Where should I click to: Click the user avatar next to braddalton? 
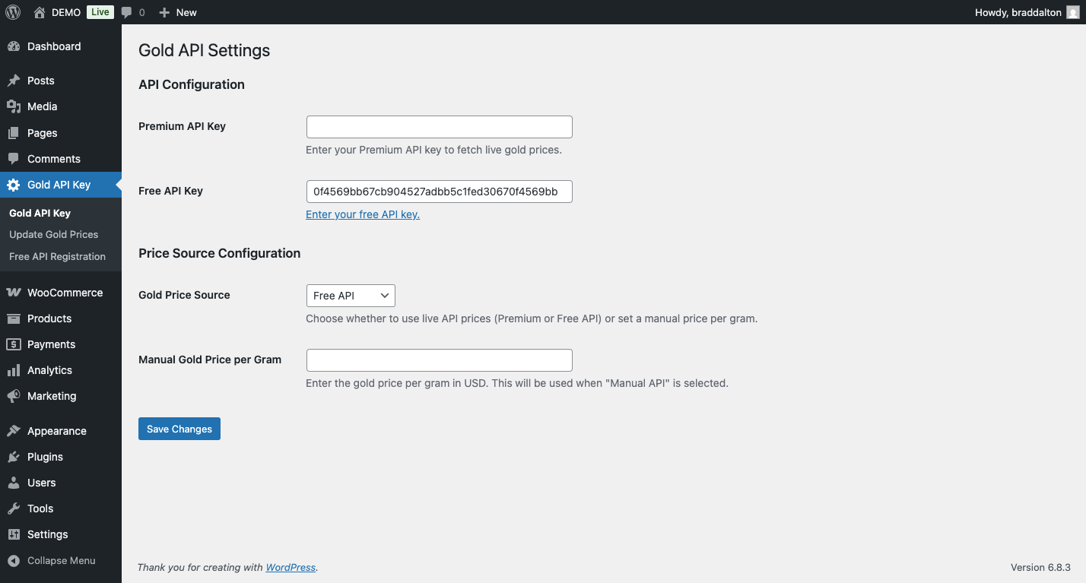click(1072, 12)
